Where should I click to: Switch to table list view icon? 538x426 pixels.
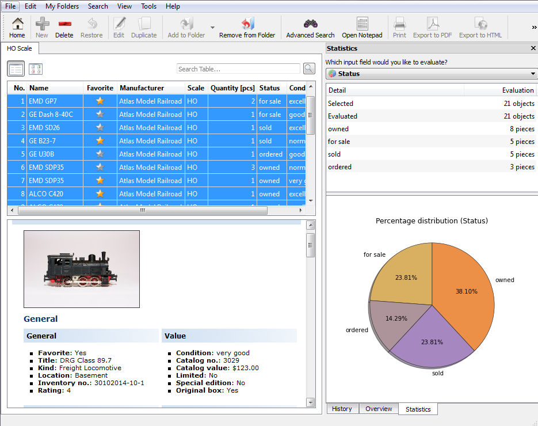(16, 69)
